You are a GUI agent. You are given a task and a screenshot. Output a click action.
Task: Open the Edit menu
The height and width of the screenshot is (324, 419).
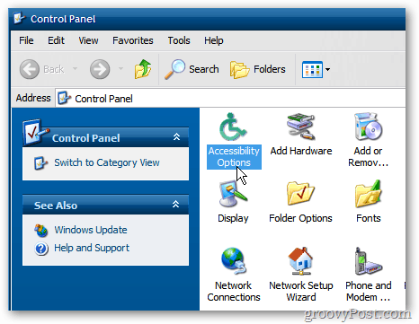pos(56,40)
